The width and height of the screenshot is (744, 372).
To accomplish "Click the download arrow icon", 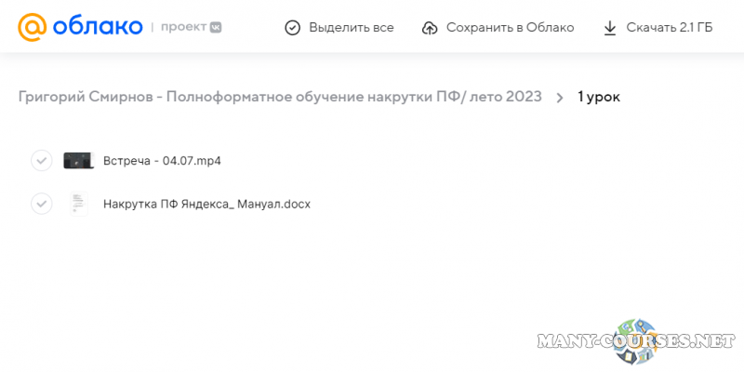I will [610, 28].
